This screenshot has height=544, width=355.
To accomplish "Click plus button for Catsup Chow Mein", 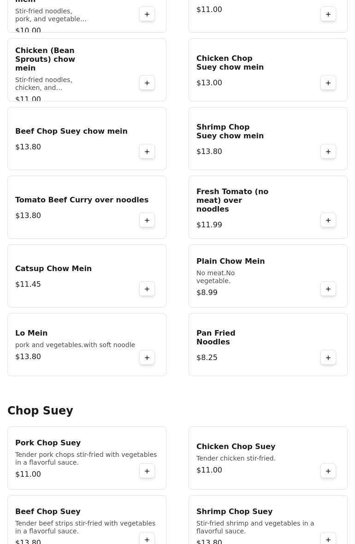I will coord(147,289).
